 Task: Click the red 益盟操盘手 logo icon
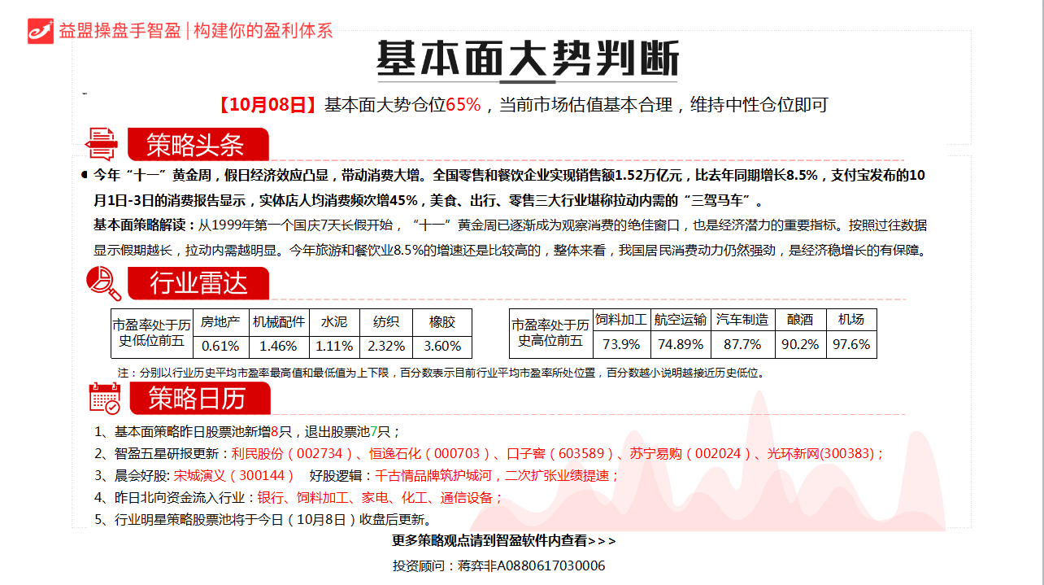pyautogui.click(x=40, y=30)
